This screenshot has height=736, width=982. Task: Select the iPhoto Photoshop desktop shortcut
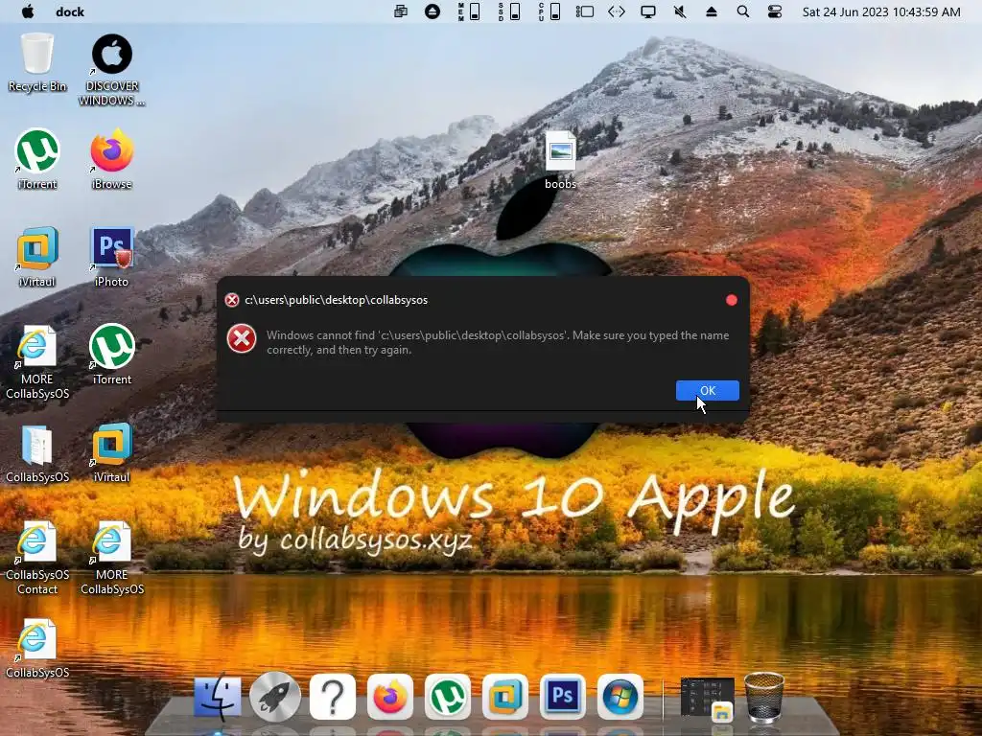[x=111, y=257]
